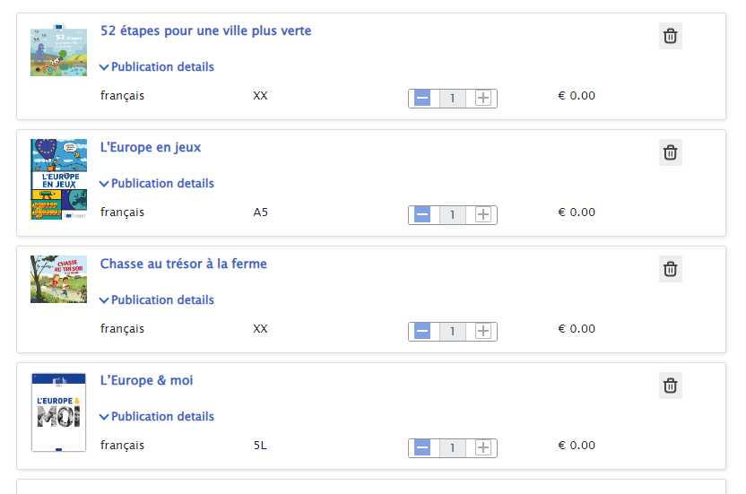746x494 pixels.
Task: Remove L'Europe en jeux with trash icon
Action: click(671, 152)
